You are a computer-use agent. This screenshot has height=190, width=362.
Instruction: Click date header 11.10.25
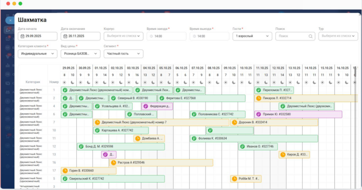[262, 68]
